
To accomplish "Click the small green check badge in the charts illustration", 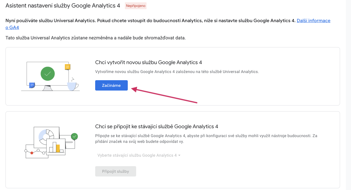I will (x=75, y=136).
